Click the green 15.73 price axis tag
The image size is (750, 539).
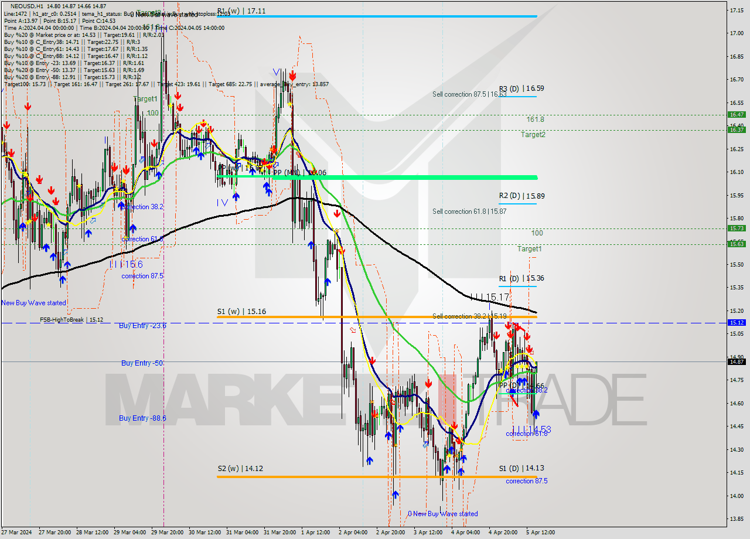737,228
